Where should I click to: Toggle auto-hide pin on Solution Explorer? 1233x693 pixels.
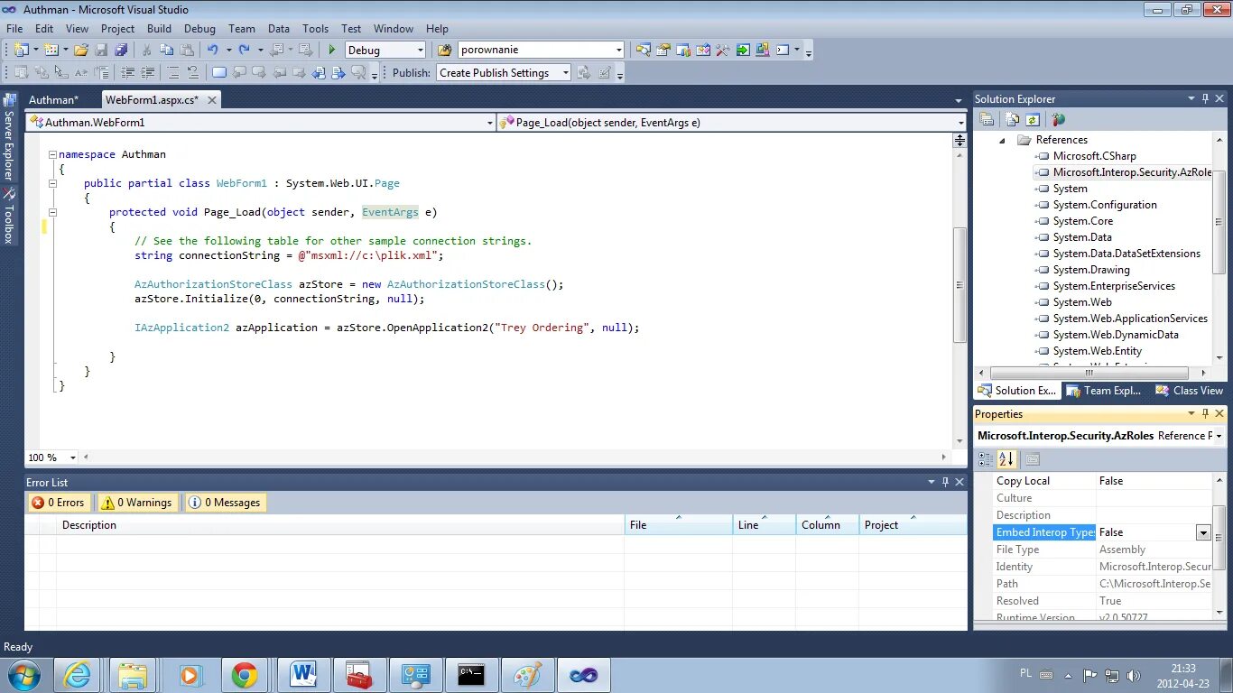pyautogui.click(x=1205, y=99)
